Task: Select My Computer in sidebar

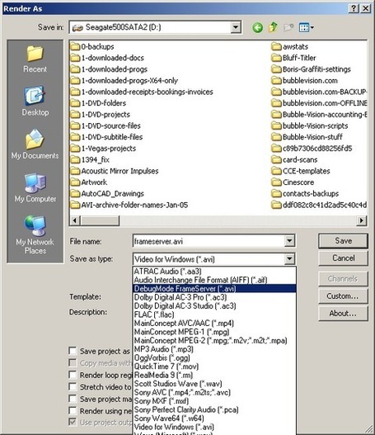Action: click(x=35, y=188)
